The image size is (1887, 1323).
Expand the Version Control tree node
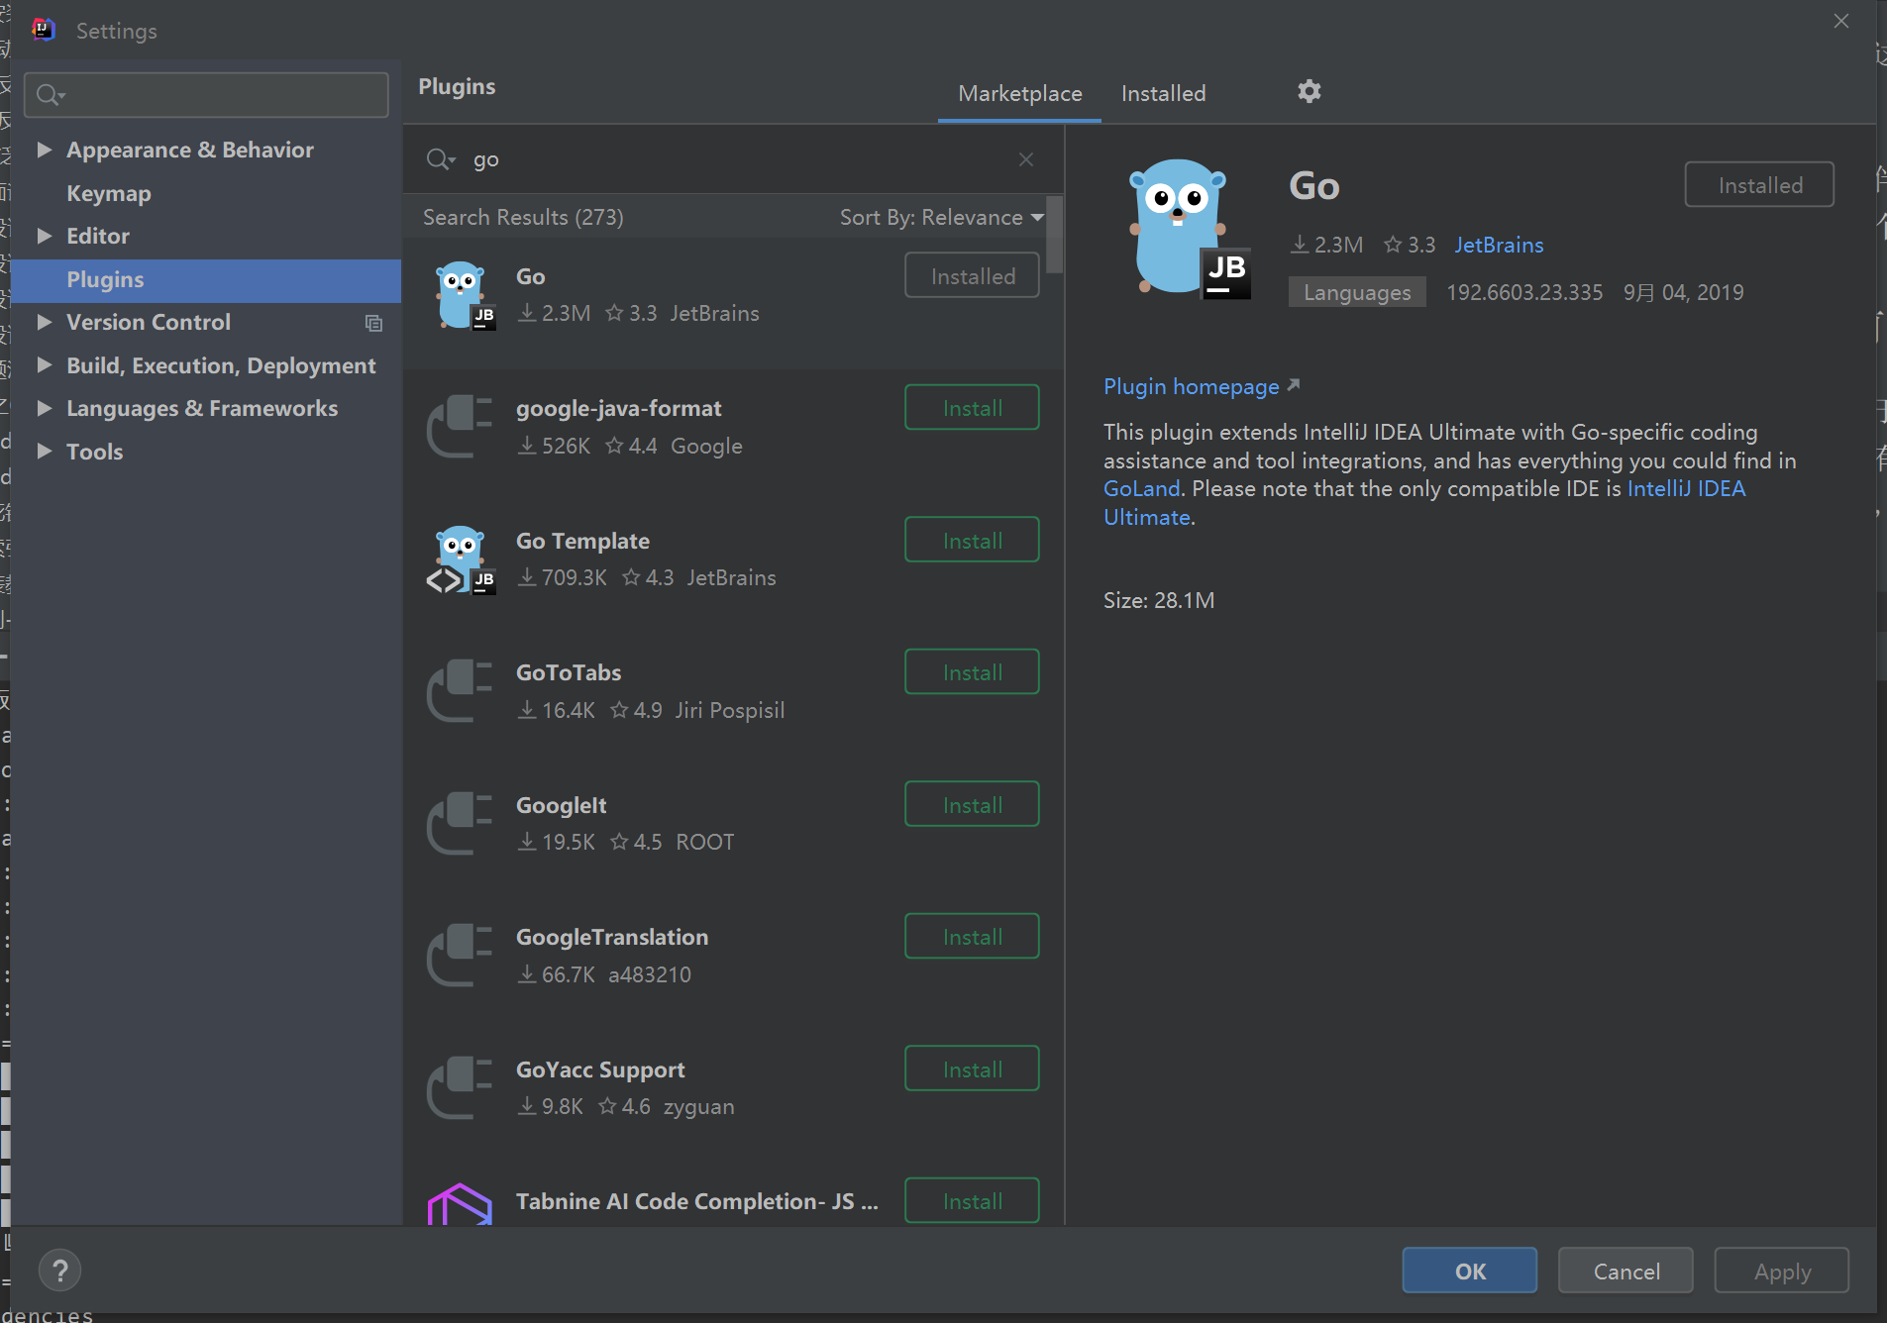click(x=44, y=322)
